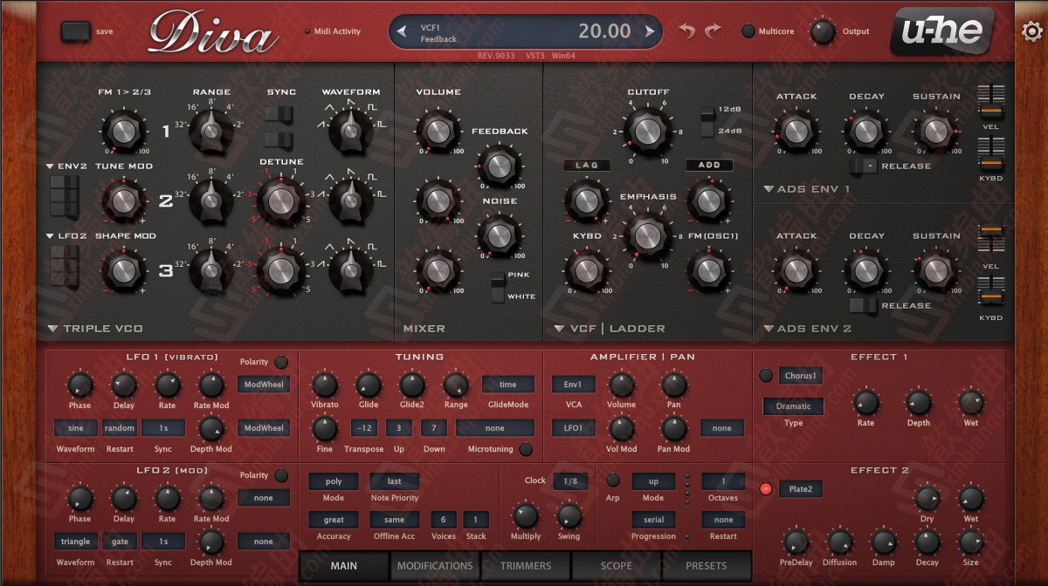Click the u-he logo
1048x586 pixels.
tap(942, 31)
